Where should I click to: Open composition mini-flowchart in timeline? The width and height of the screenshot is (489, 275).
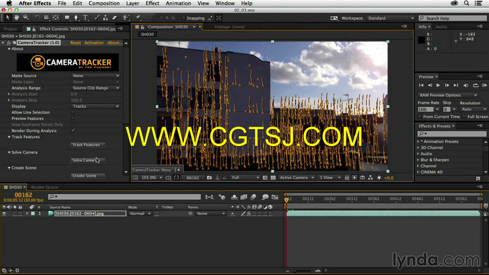210,197
